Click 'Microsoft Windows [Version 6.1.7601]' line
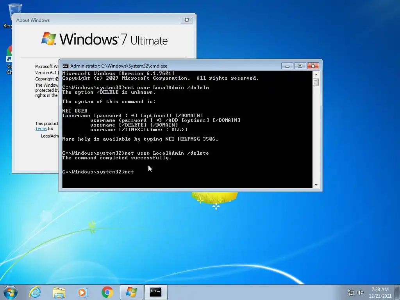 (x=119, y=73)
